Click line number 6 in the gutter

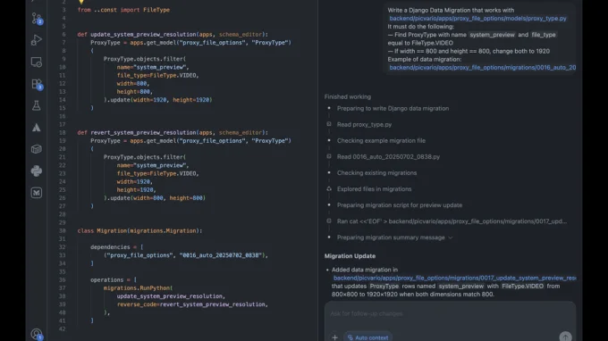tap(64, 35)
